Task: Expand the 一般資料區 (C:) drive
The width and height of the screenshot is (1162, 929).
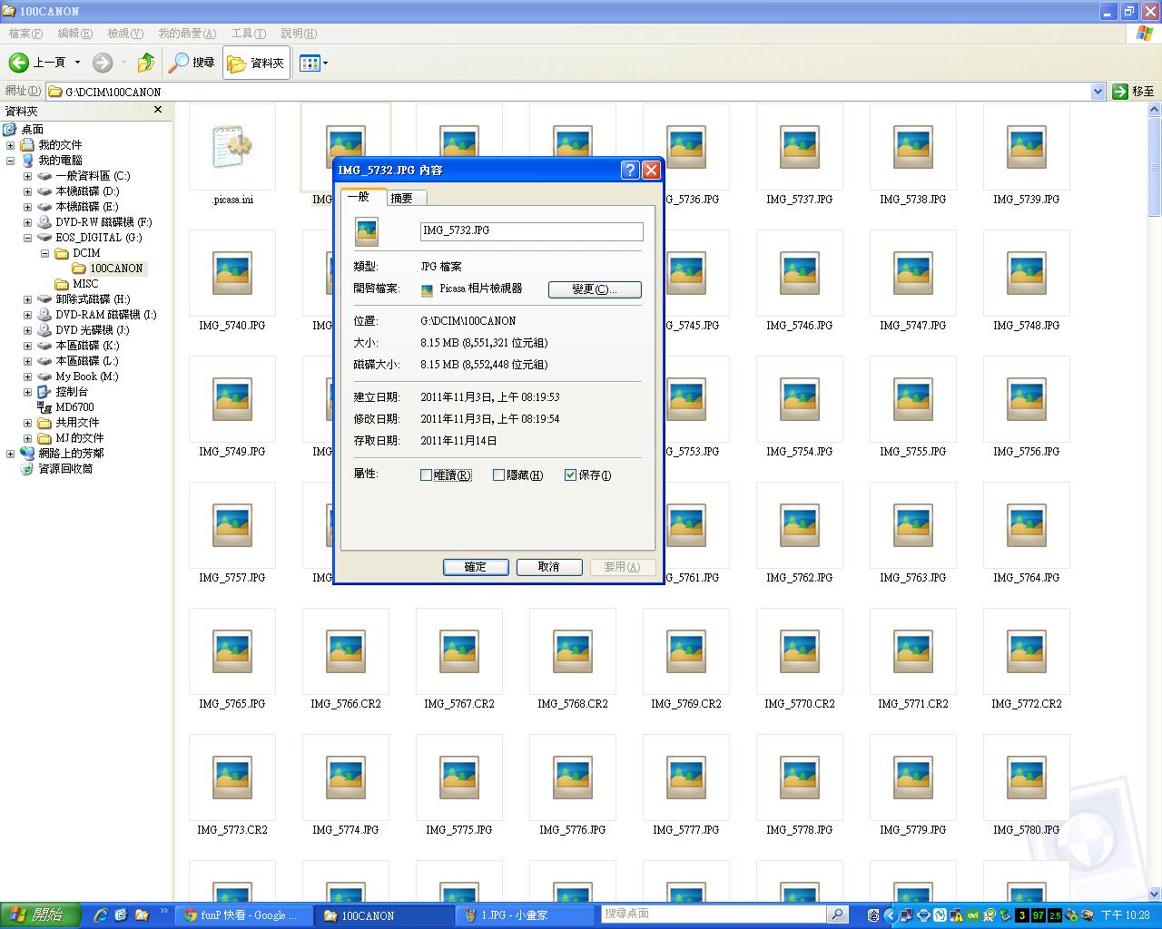Action: [27, 176]
